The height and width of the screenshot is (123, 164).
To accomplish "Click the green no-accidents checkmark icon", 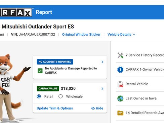I will [40, 71].
